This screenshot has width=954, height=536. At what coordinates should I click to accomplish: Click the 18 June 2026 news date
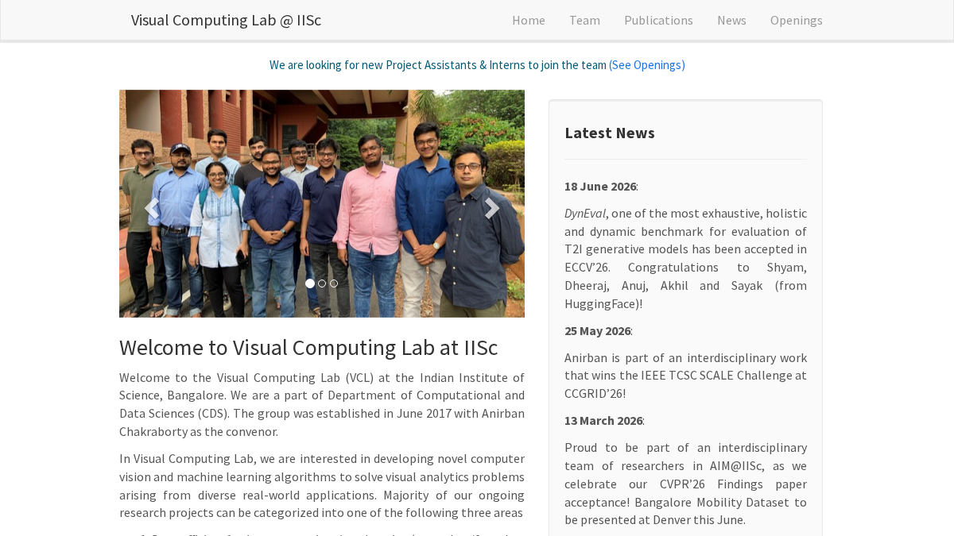click(x=600, y=187)
